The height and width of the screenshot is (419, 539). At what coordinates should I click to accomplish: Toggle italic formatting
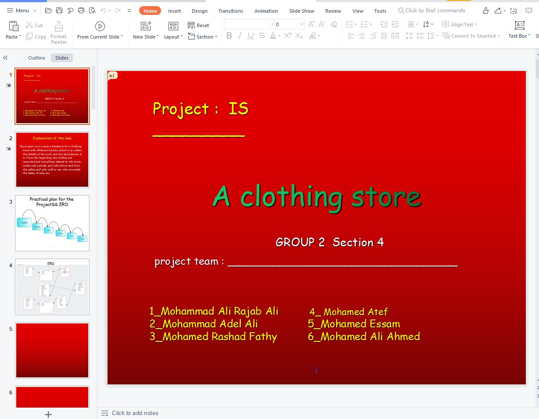pos(240,36)
